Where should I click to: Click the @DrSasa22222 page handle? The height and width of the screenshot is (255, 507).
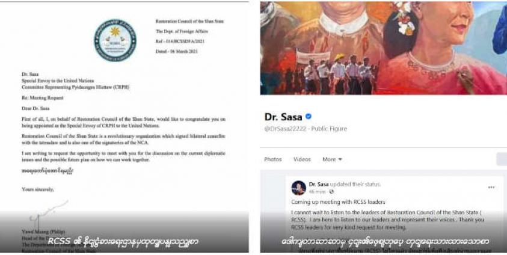pyautogui.click(x=285, y=129)
